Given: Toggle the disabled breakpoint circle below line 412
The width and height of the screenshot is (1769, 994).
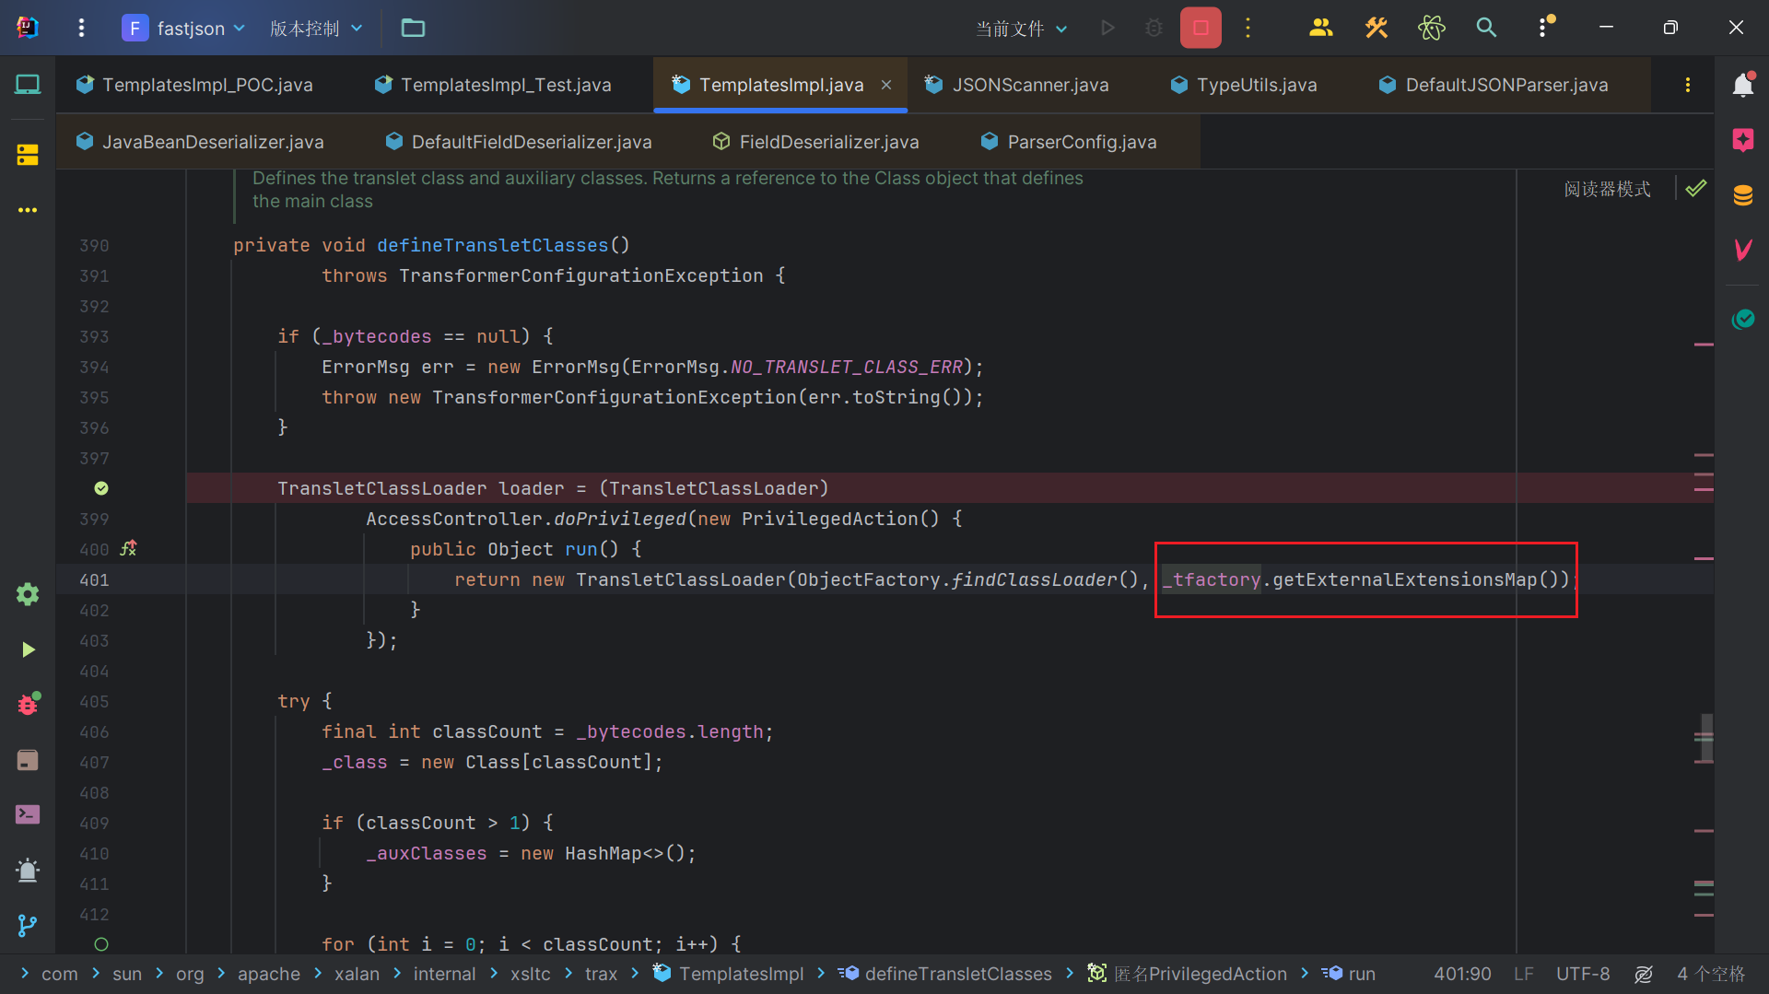Looking at the screenshot, I should [x=101, y=944].
